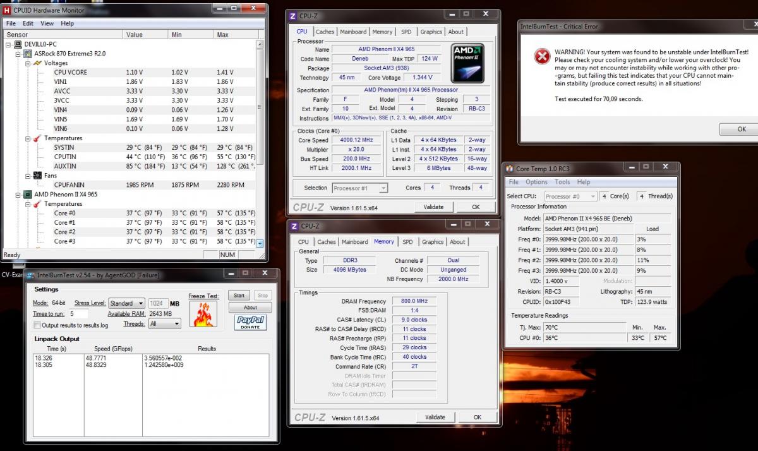The image size is (758, 451).
Task: Select the CPU VCORE row in the sensor tree
Action: tap(129, 73)
